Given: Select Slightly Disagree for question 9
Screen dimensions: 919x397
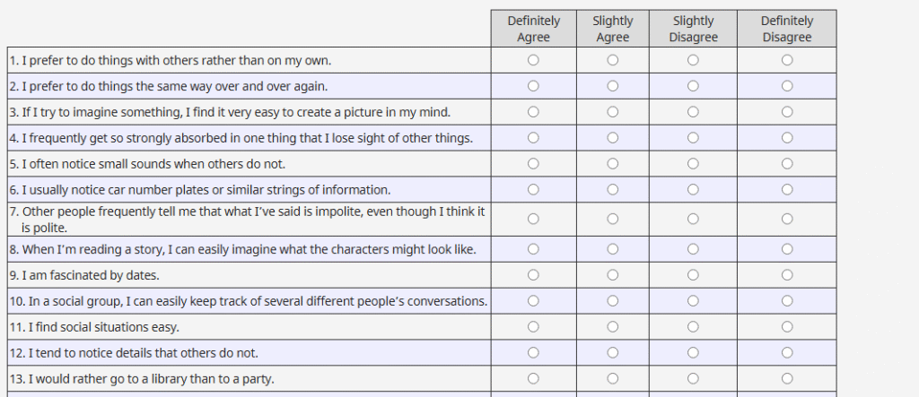Looking at the screenshot, I should (693, 275).
